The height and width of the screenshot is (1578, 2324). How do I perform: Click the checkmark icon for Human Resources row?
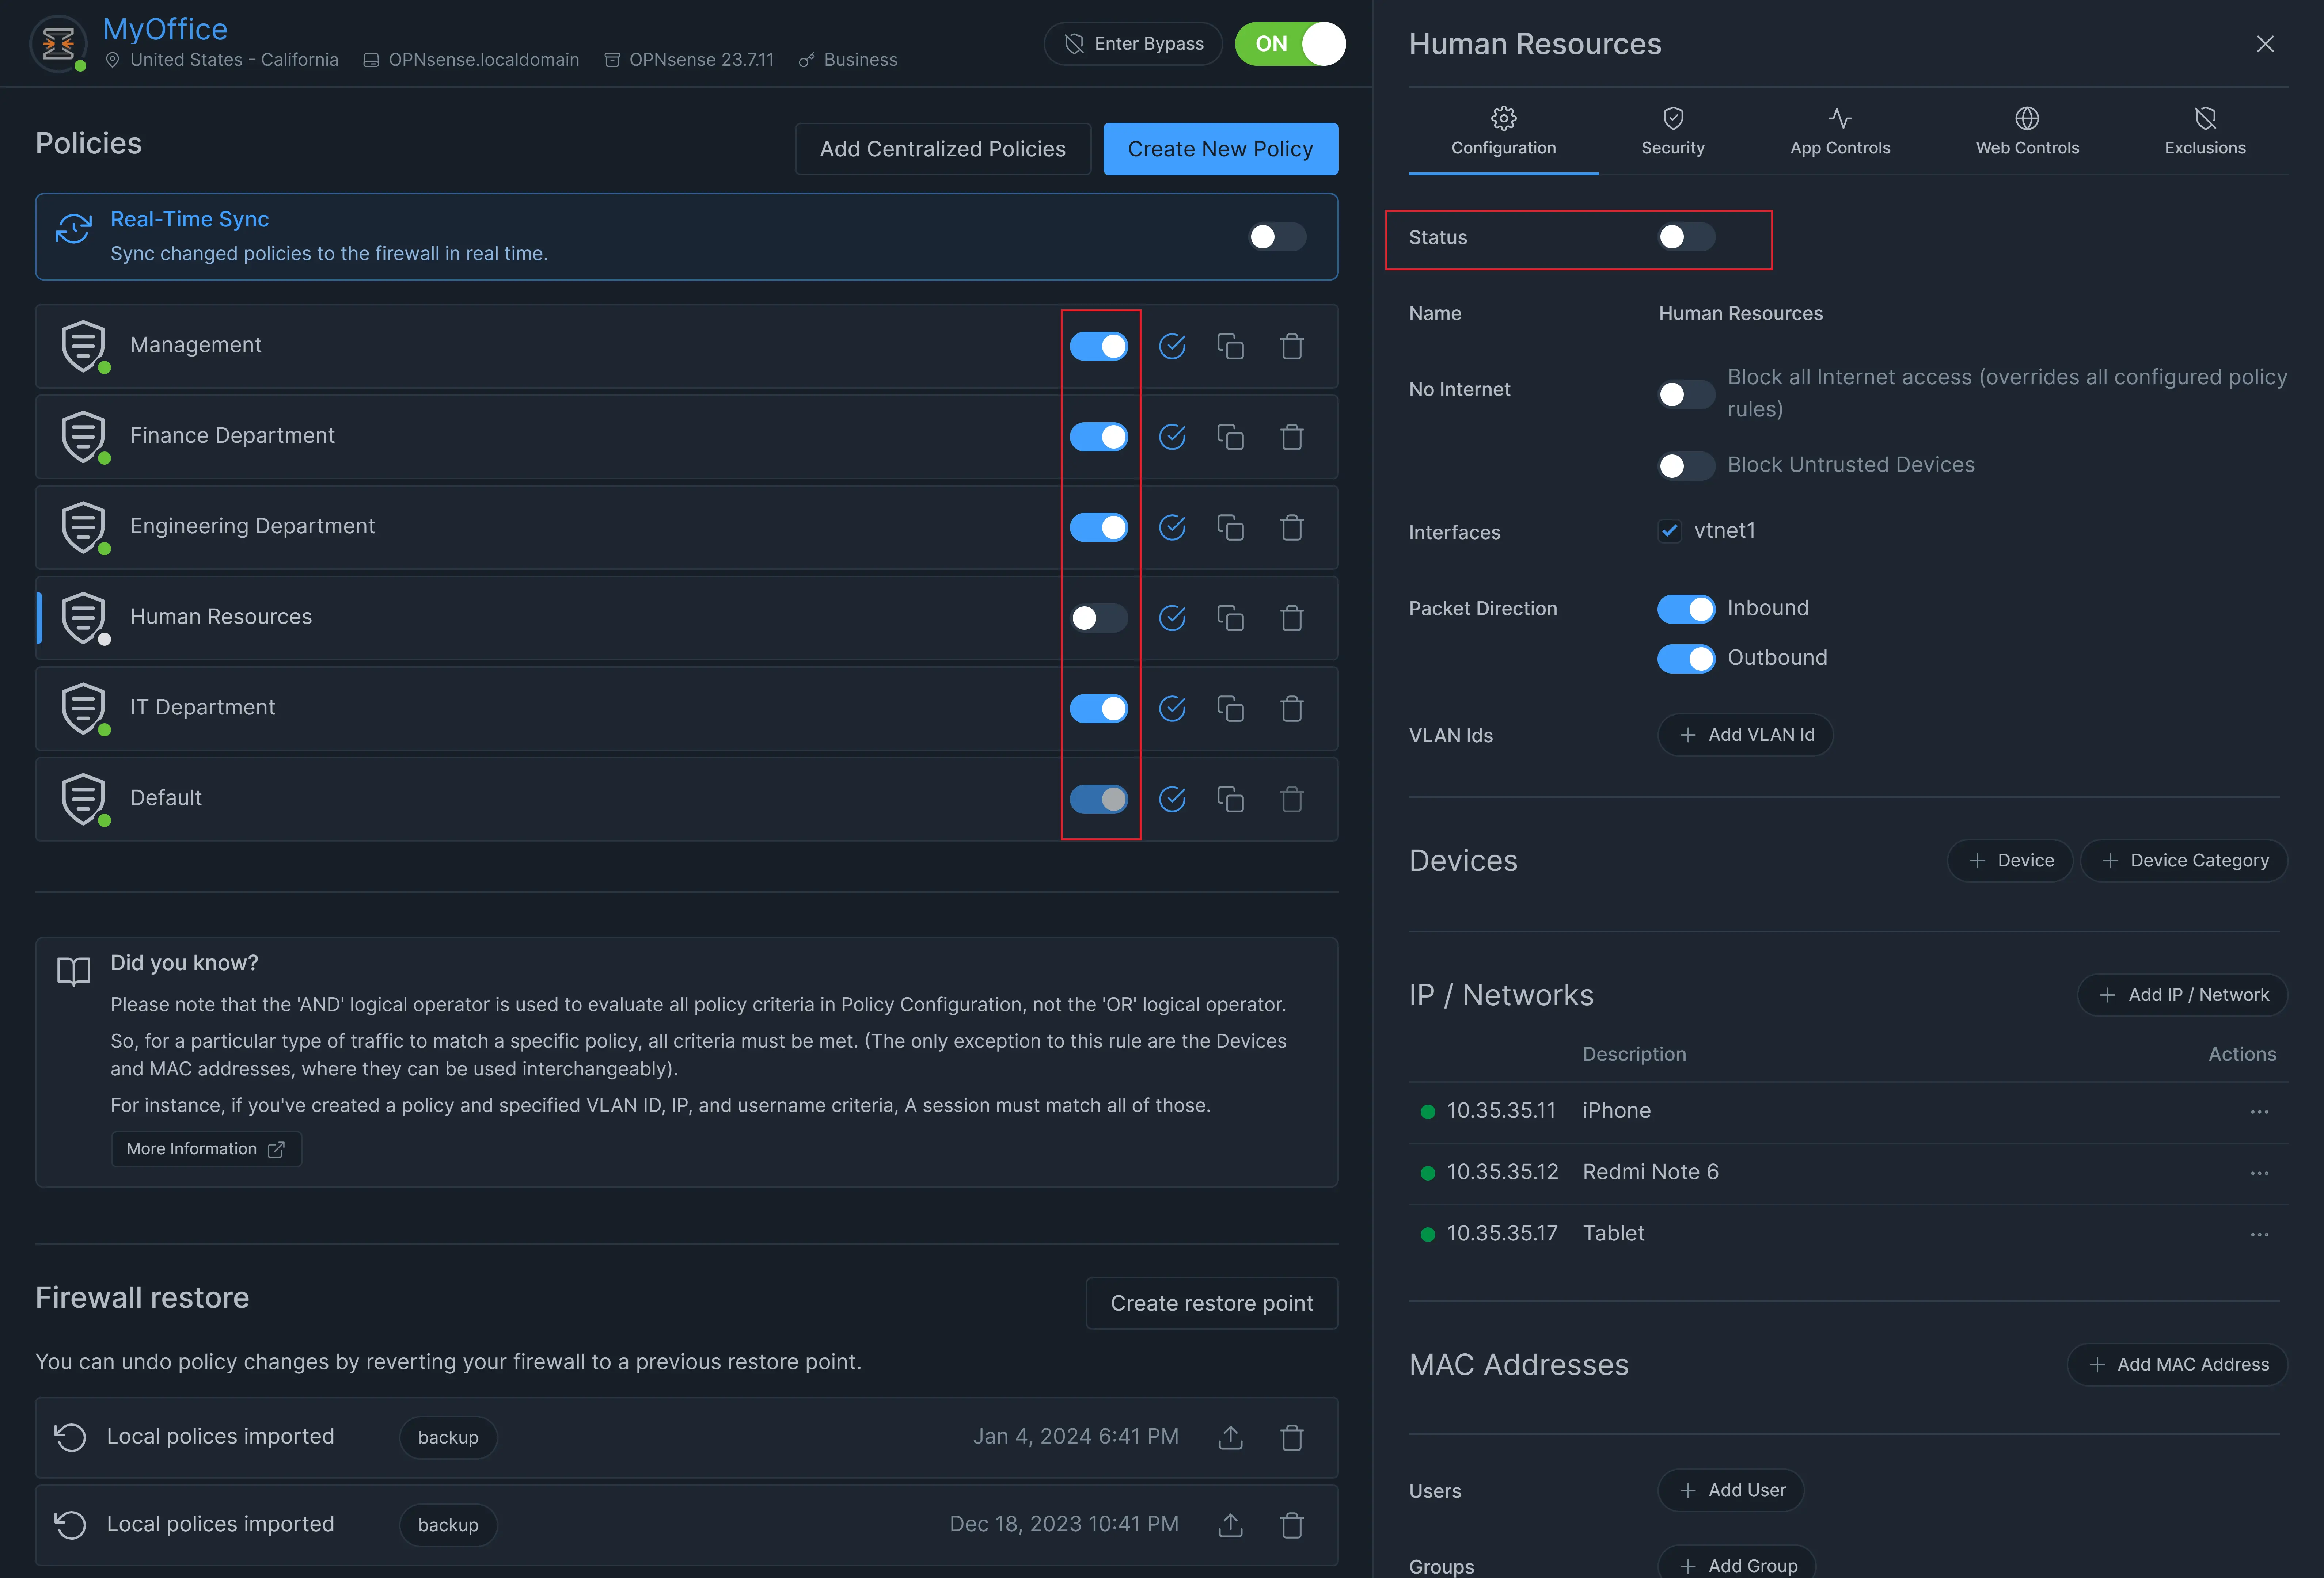coord(1172,618)
